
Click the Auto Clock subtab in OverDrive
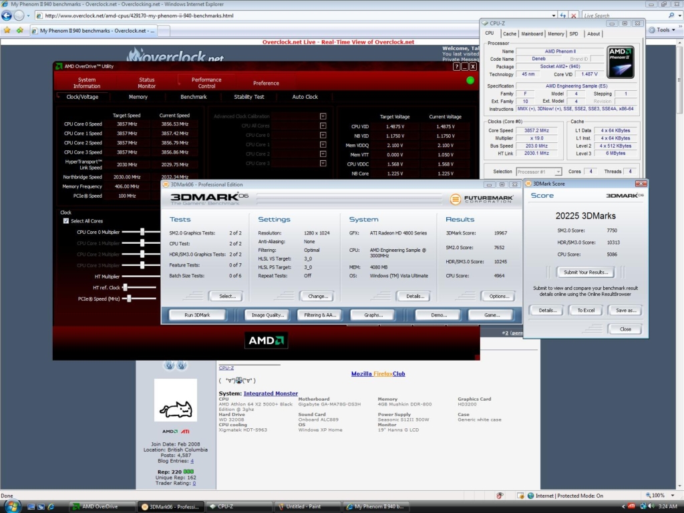coord(305,97)
